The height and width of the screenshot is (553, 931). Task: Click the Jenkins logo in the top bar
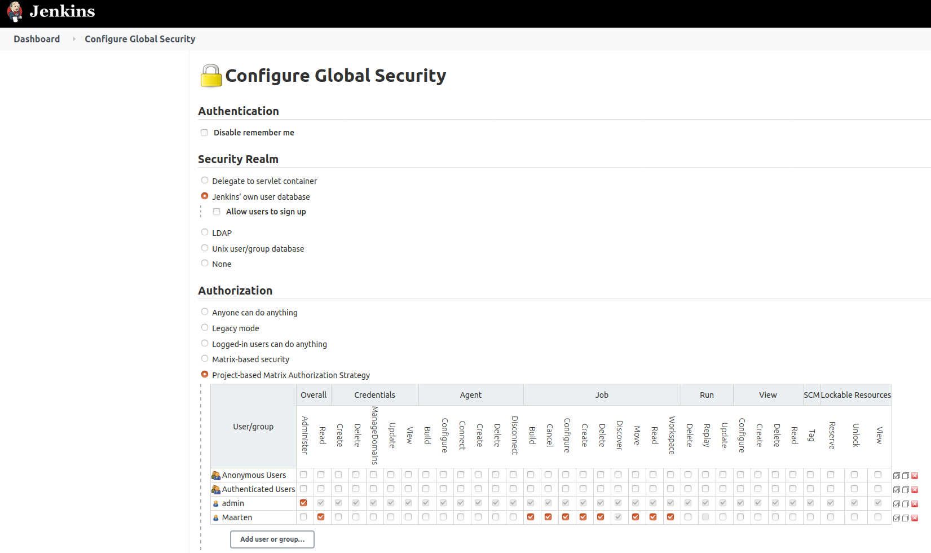[x=15, y=11]
